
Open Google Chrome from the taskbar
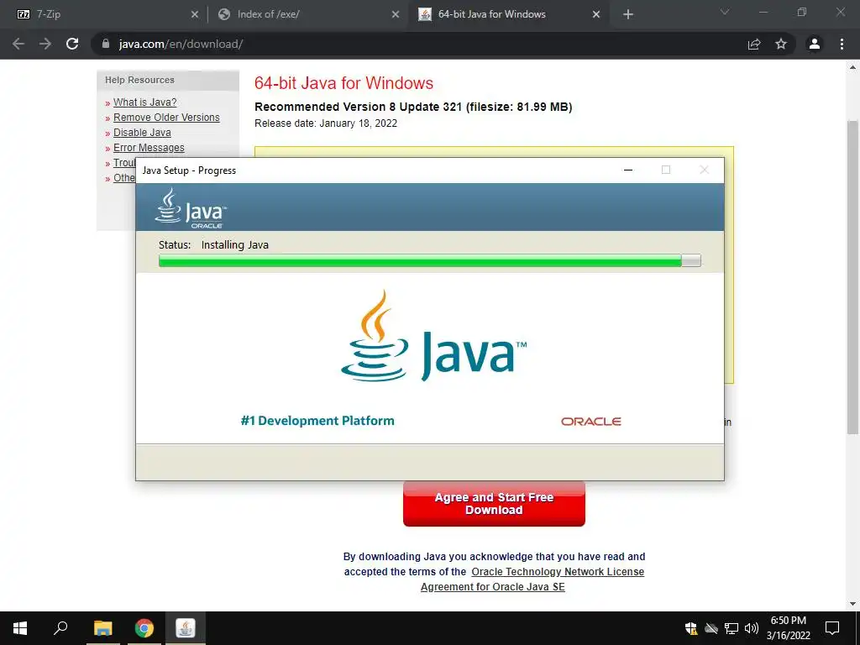(144, 628)
